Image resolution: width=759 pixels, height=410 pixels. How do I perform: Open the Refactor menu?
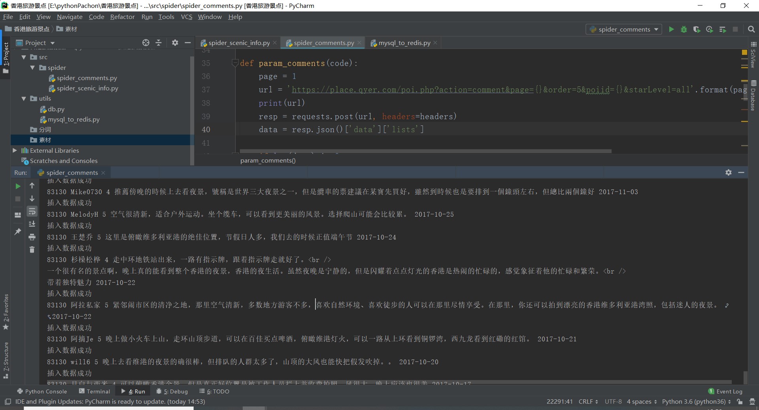point(122,17)
